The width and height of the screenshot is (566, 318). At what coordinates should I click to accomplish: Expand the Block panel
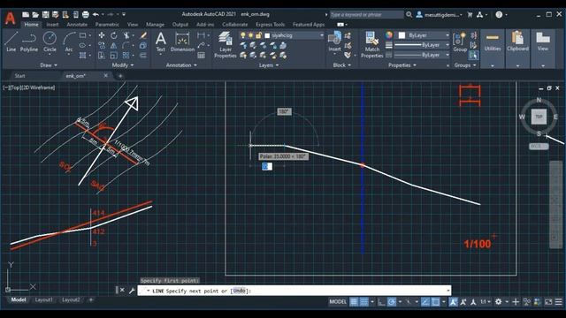point(342,65)
